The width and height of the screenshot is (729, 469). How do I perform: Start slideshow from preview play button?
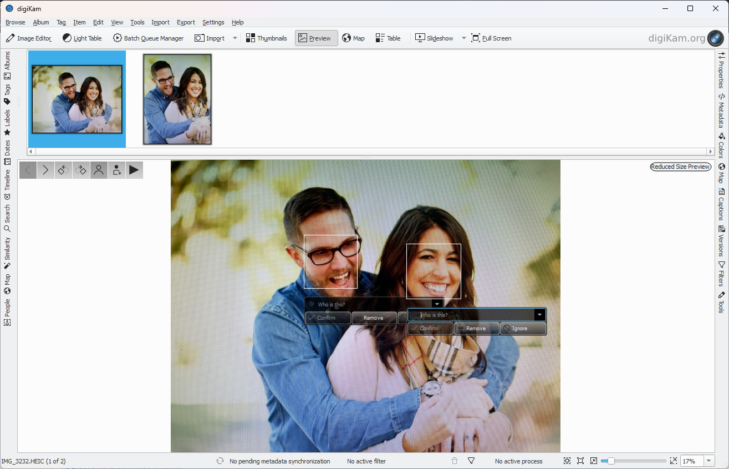coord(134,170)
